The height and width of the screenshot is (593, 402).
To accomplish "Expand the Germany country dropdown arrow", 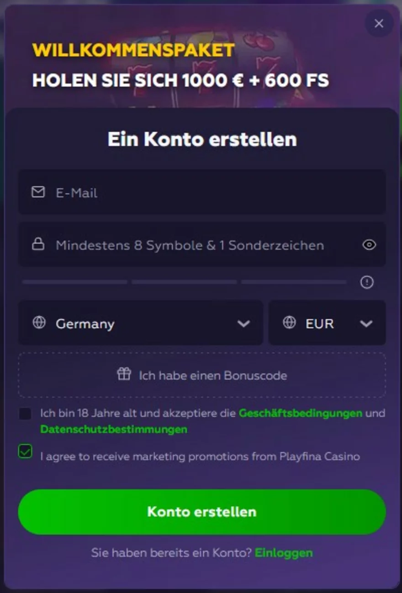I will pos(243,323).
